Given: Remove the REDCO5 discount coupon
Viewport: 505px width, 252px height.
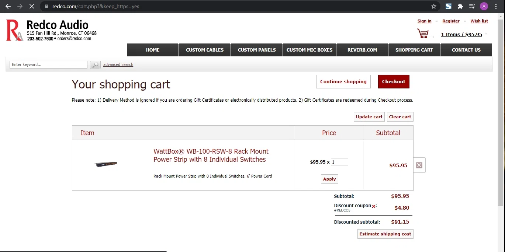Looking at the screenshot, I should (374, 206).
